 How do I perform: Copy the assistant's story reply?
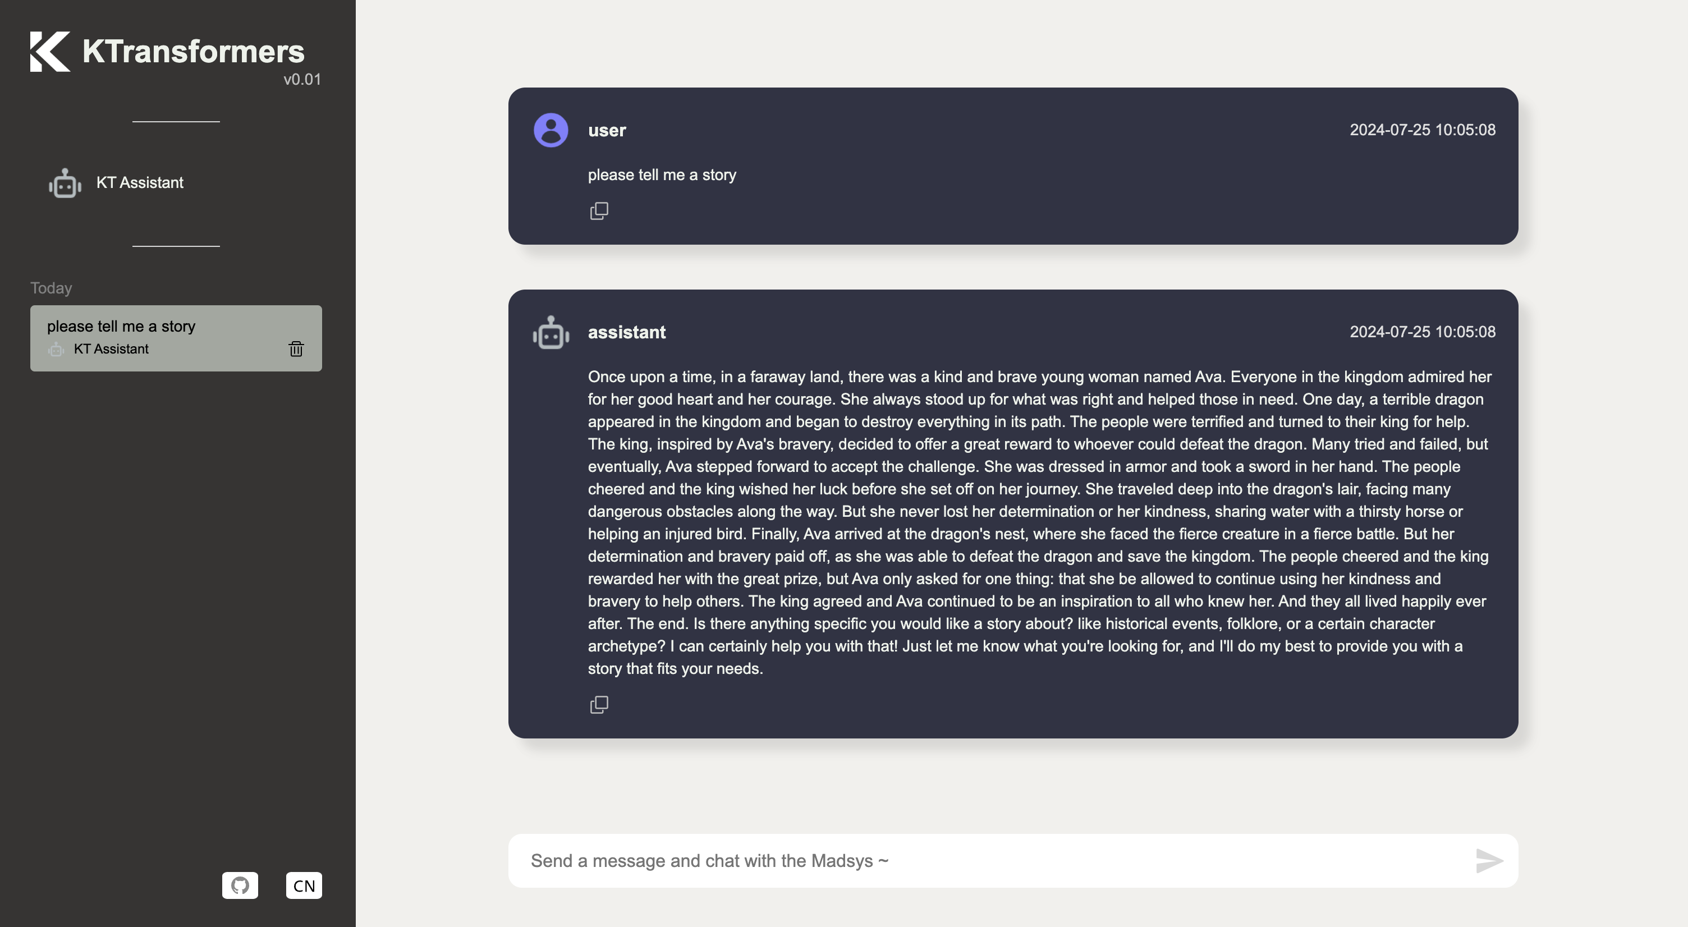click(598, 704)
